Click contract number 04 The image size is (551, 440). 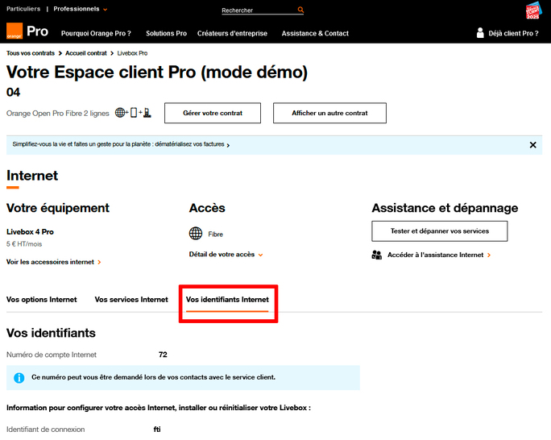point(14,92)
